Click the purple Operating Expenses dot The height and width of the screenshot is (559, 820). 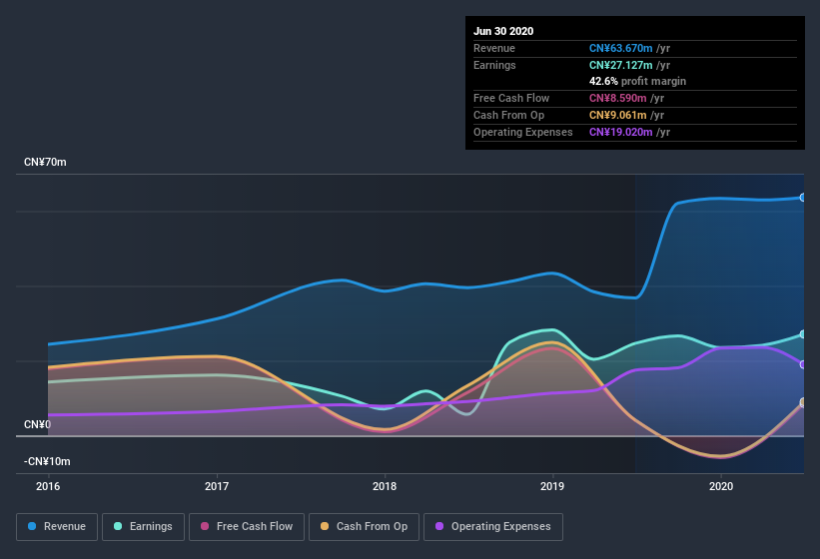pos(439,526)
